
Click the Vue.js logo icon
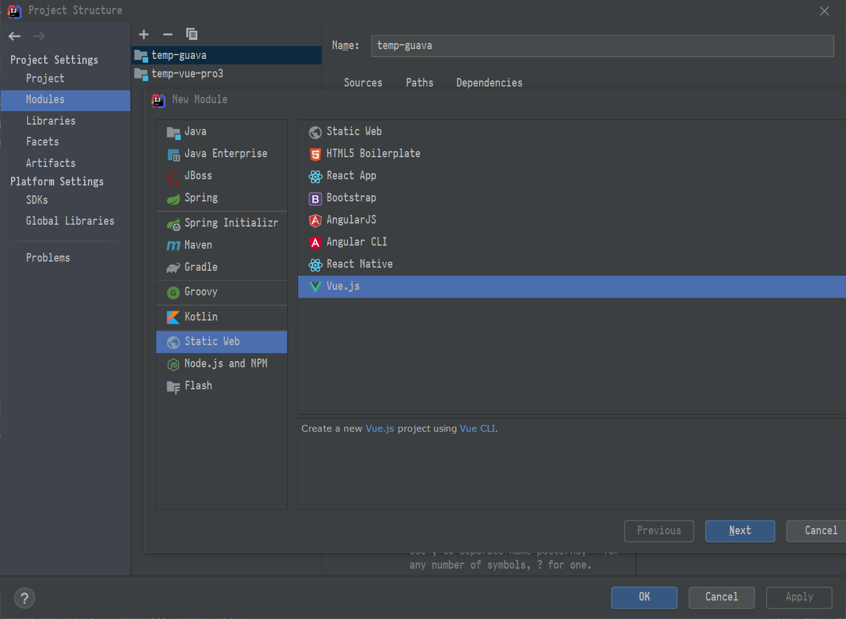(x=315, y=287)
